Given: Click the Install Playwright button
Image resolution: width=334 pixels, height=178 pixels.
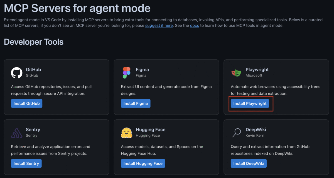Looking at the screenshot, I should (x=250, y=103).
